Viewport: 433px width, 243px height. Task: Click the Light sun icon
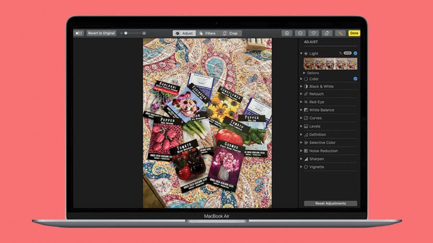[x=306, y=53]
